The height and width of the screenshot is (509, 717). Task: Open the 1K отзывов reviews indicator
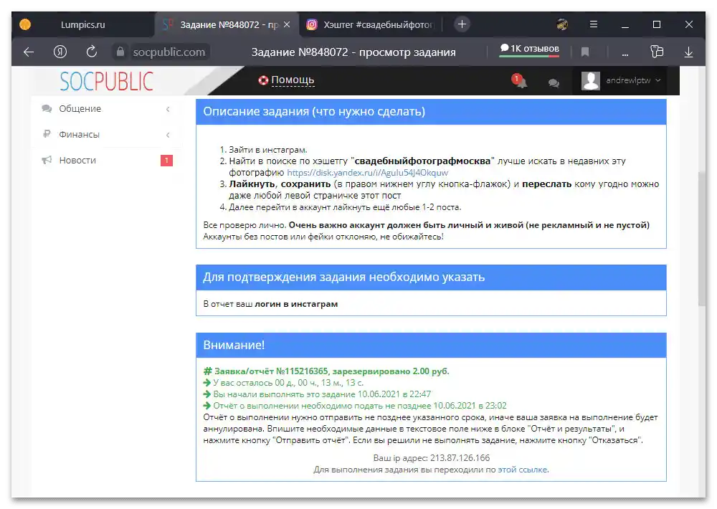point(529,49)
